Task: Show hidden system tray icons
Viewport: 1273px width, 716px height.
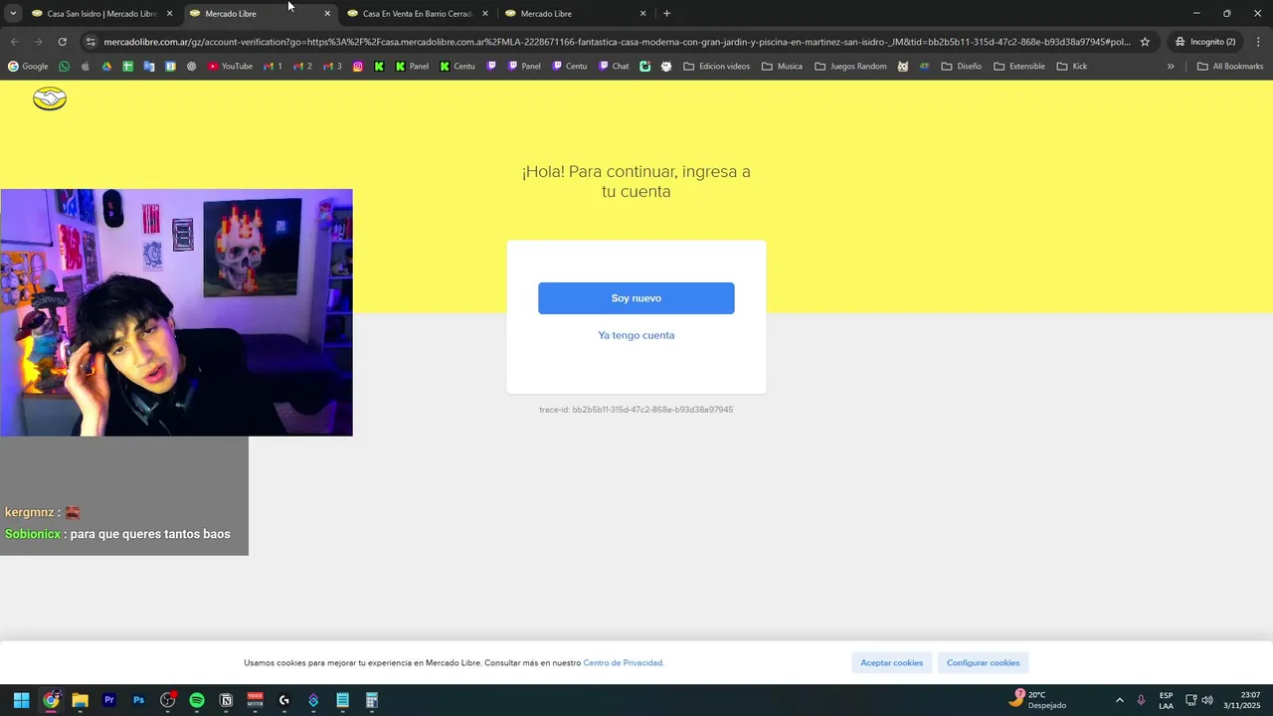Action: (1119, 700)
